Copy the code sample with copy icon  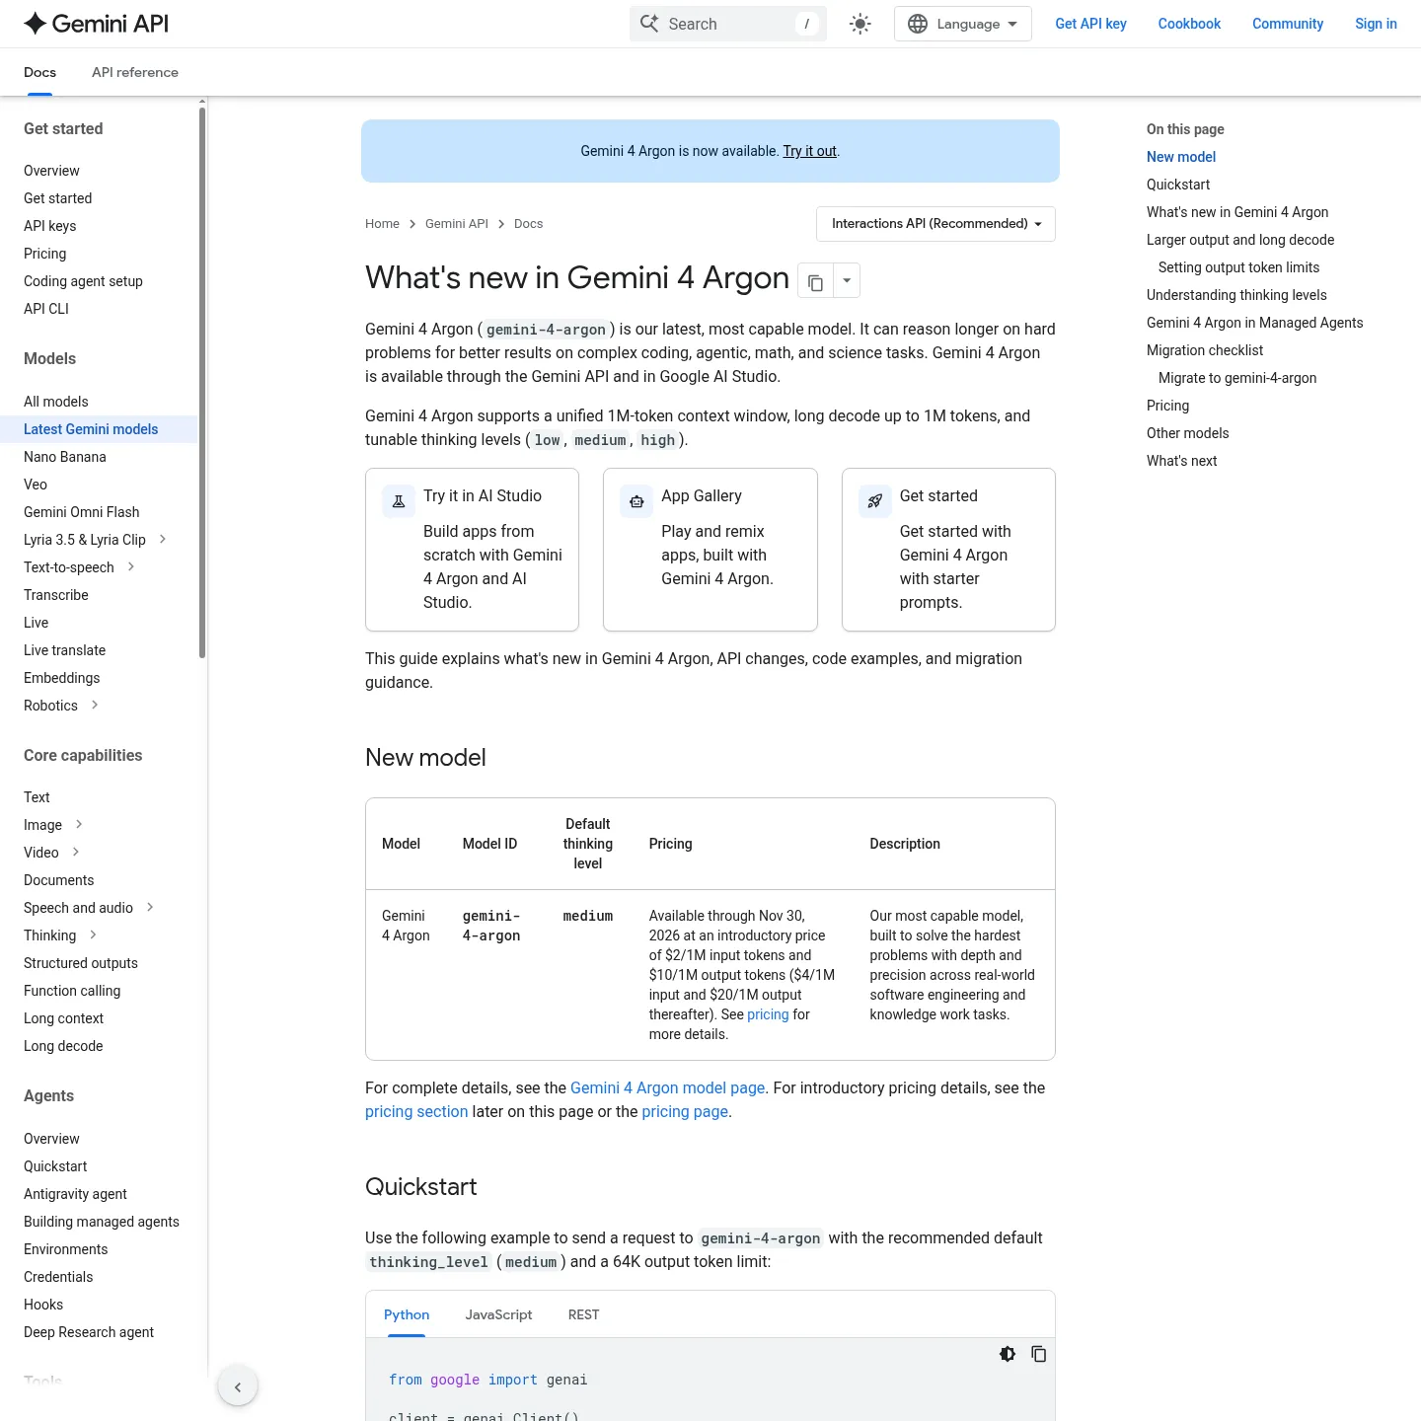tap(1039, 1354)
